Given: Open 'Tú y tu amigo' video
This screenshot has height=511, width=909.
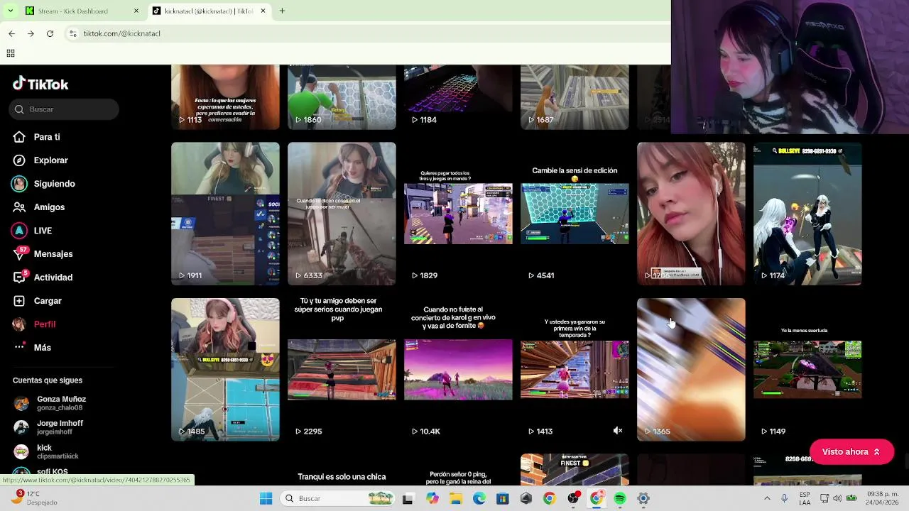Looking at the screenshot, I should [x=342, y=370].
